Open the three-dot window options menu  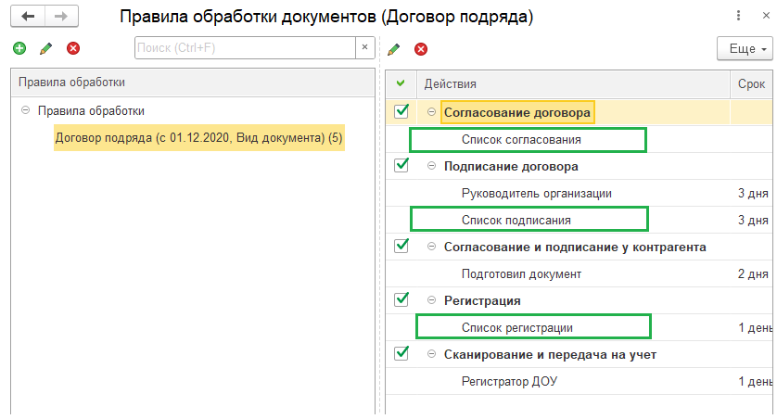pyautogui.click(x=738, y=17)
